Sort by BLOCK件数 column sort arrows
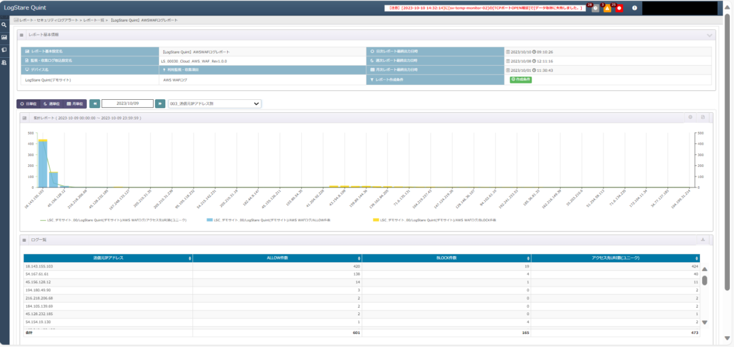The width and height of the screenshot is (734, 347). click(529, 258)
